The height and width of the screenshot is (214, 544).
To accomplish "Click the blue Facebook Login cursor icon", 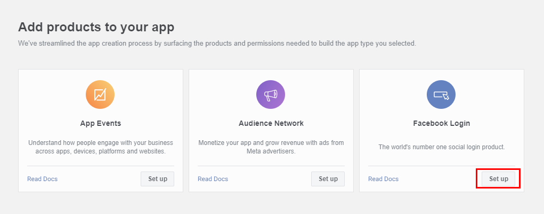I will point(441,95).
